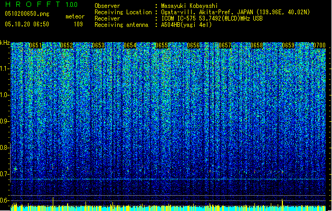Click the ICOM IC-575 receiver description
The image size is (332, 211).
pos(212,18)
